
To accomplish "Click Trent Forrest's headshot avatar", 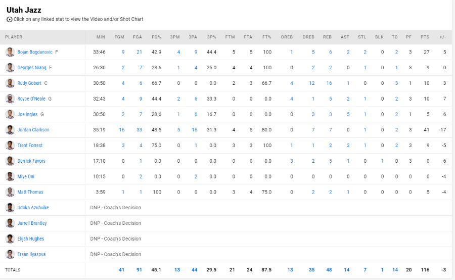I will 10,146.
